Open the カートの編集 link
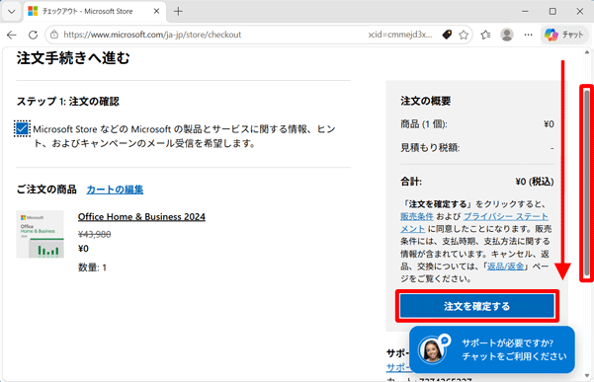This screenshot has height=382, width=594. pyautogui.click(x=115, y=190)
